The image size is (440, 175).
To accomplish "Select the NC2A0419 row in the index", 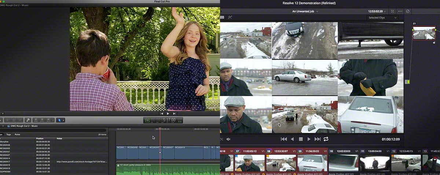I will 53,165.
